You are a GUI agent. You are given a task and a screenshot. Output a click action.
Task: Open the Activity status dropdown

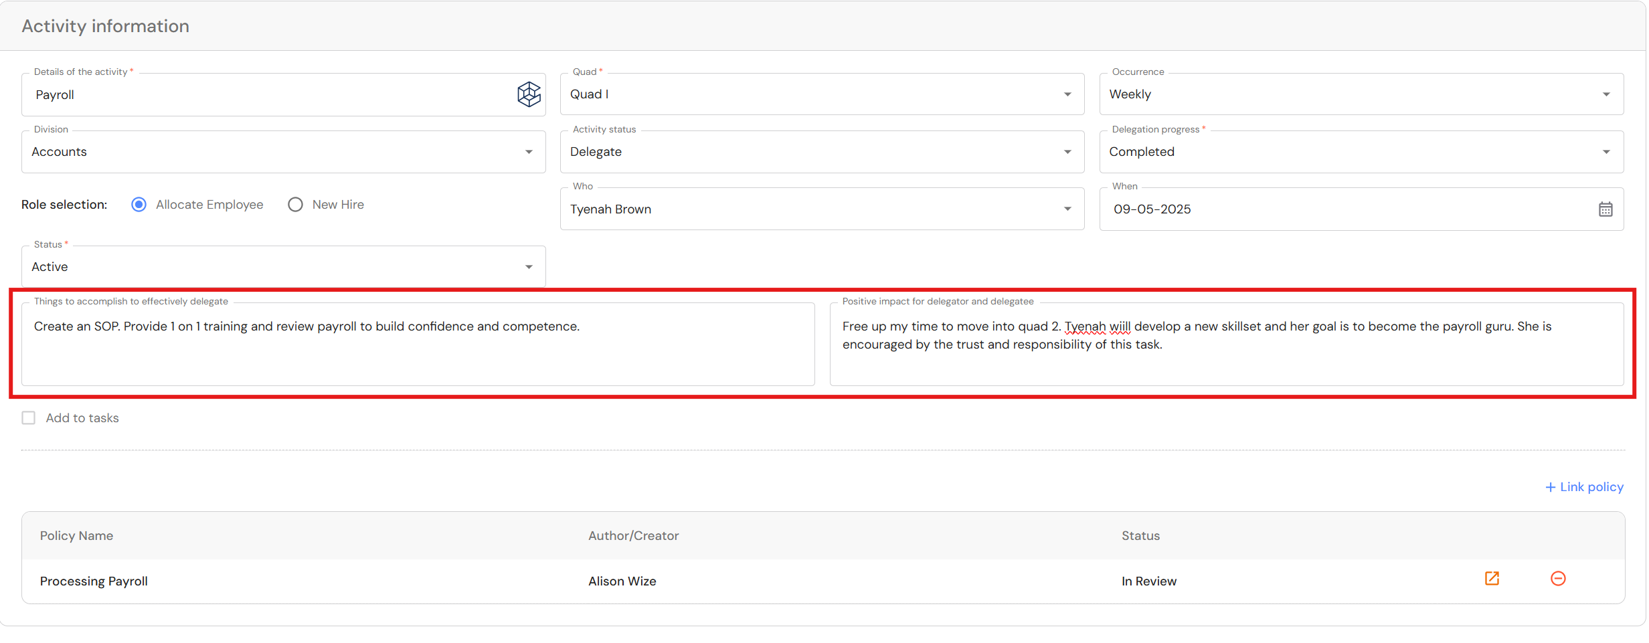click(1067, 152)
